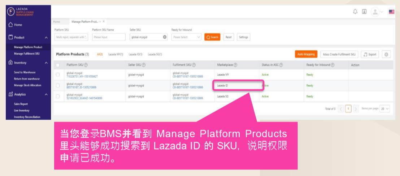Select the checkbox for the Lazada MY row
The width and height of the screenshot is (400, 176).
tap(58, 75)
